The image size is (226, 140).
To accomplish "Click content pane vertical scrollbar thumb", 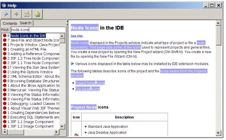I will click(218, 35).
